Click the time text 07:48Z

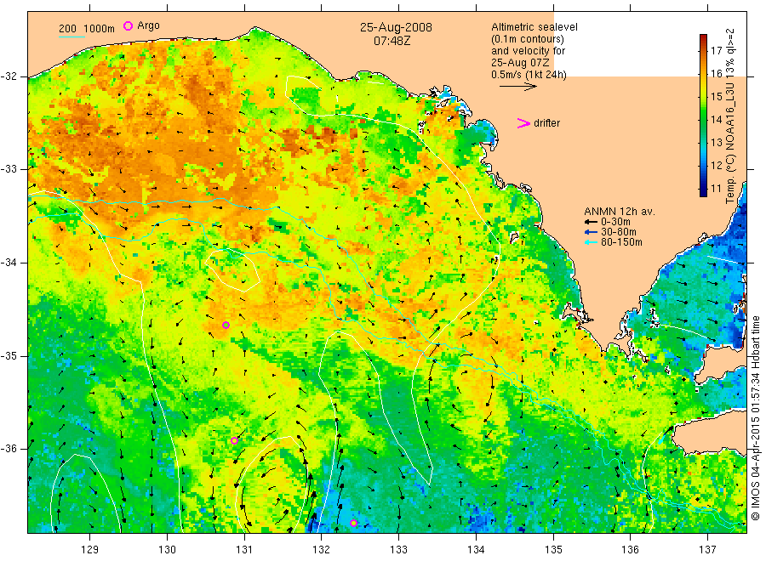tap(392, 42)
